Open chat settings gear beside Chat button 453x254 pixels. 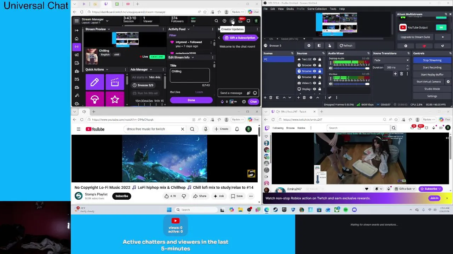click(x=244, y=102)
